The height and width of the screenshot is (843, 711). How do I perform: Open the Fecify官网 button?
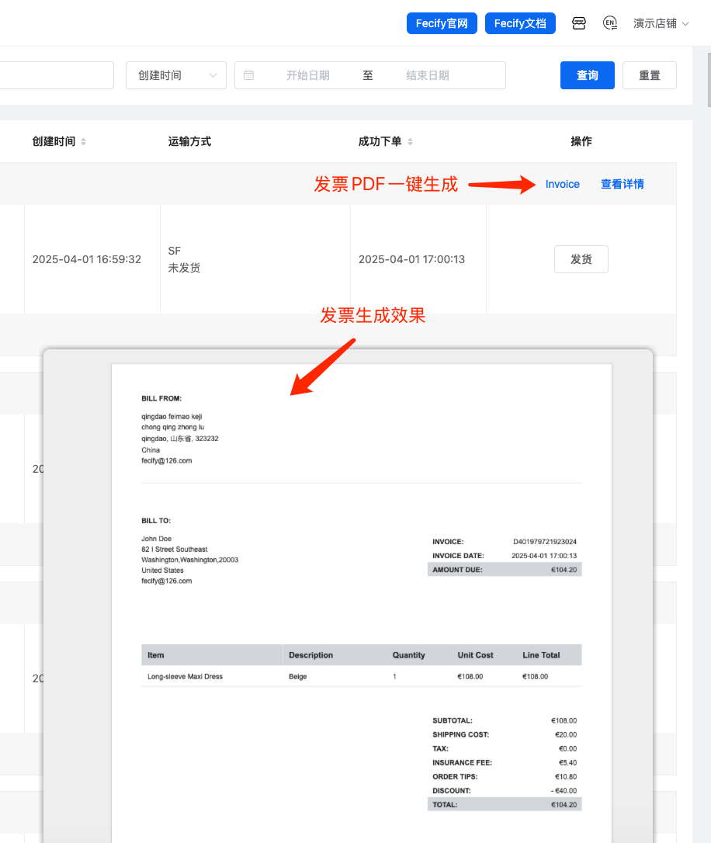(x=442, y=23)
